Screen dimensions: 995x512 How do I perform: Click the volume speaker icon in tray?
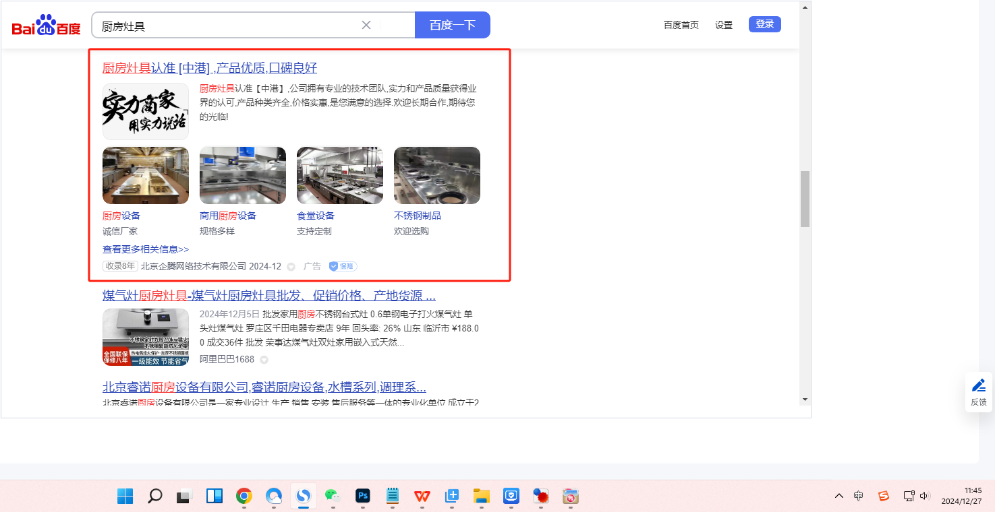click(924, 496)
